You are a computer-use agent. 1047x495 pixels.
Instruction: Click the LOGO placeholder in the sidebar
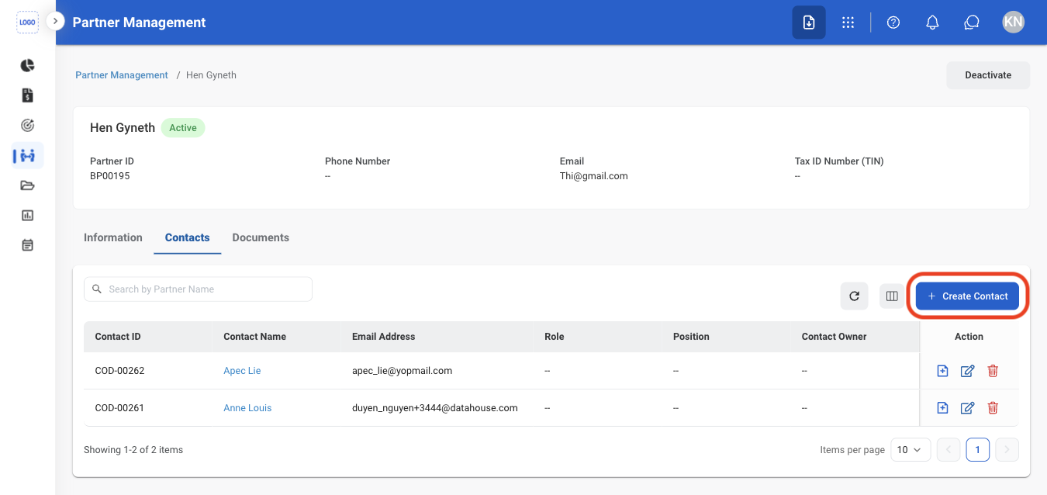(27, 22)
